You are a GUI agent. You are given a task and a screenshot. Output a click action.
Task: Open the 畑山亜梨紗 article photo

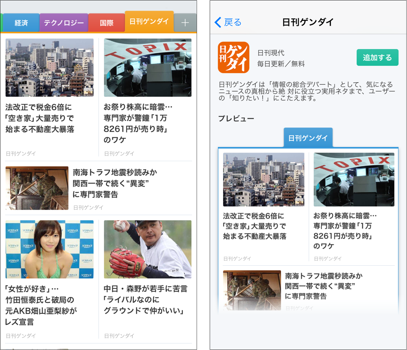pos(50,249)
